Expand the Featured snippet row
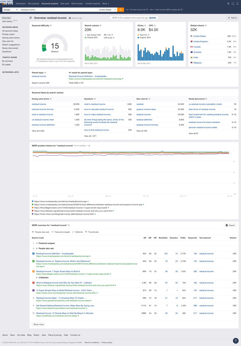The height and width of the screenshot is (346, 241). [37, 243]
